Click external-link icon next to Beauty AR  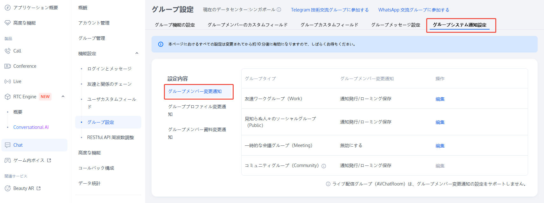tap(39, 188)
